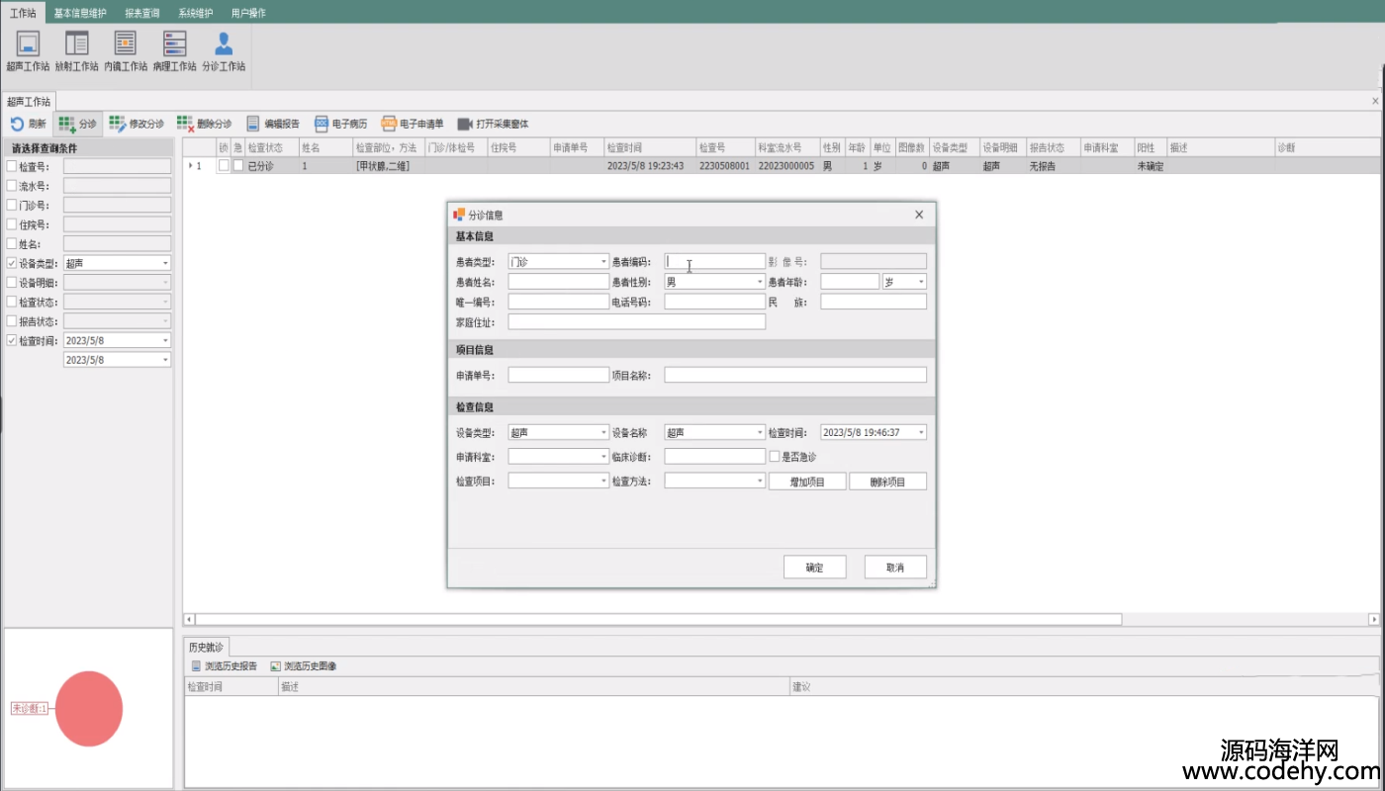Viewport: 1385px width, 791px height.
Task: Open the 内镜工作站 ribbon icon
Action: tap(126, 50)
